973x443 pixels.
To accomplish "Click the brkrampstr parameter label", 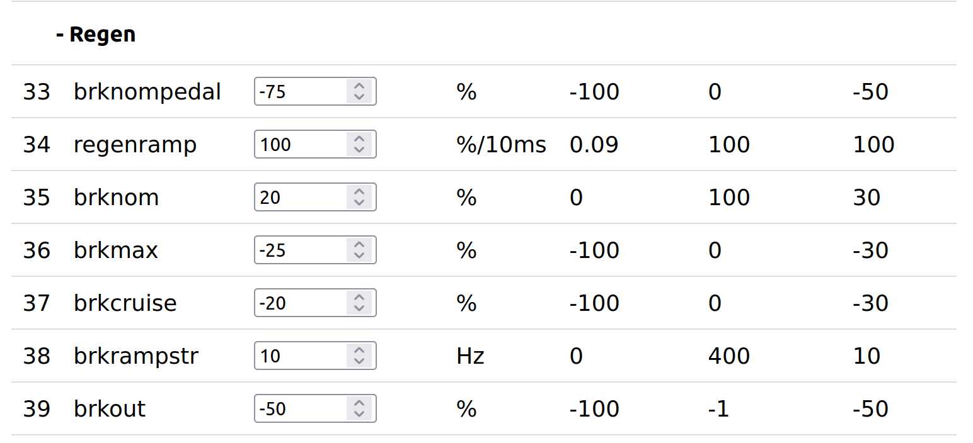I will [136, 356].
